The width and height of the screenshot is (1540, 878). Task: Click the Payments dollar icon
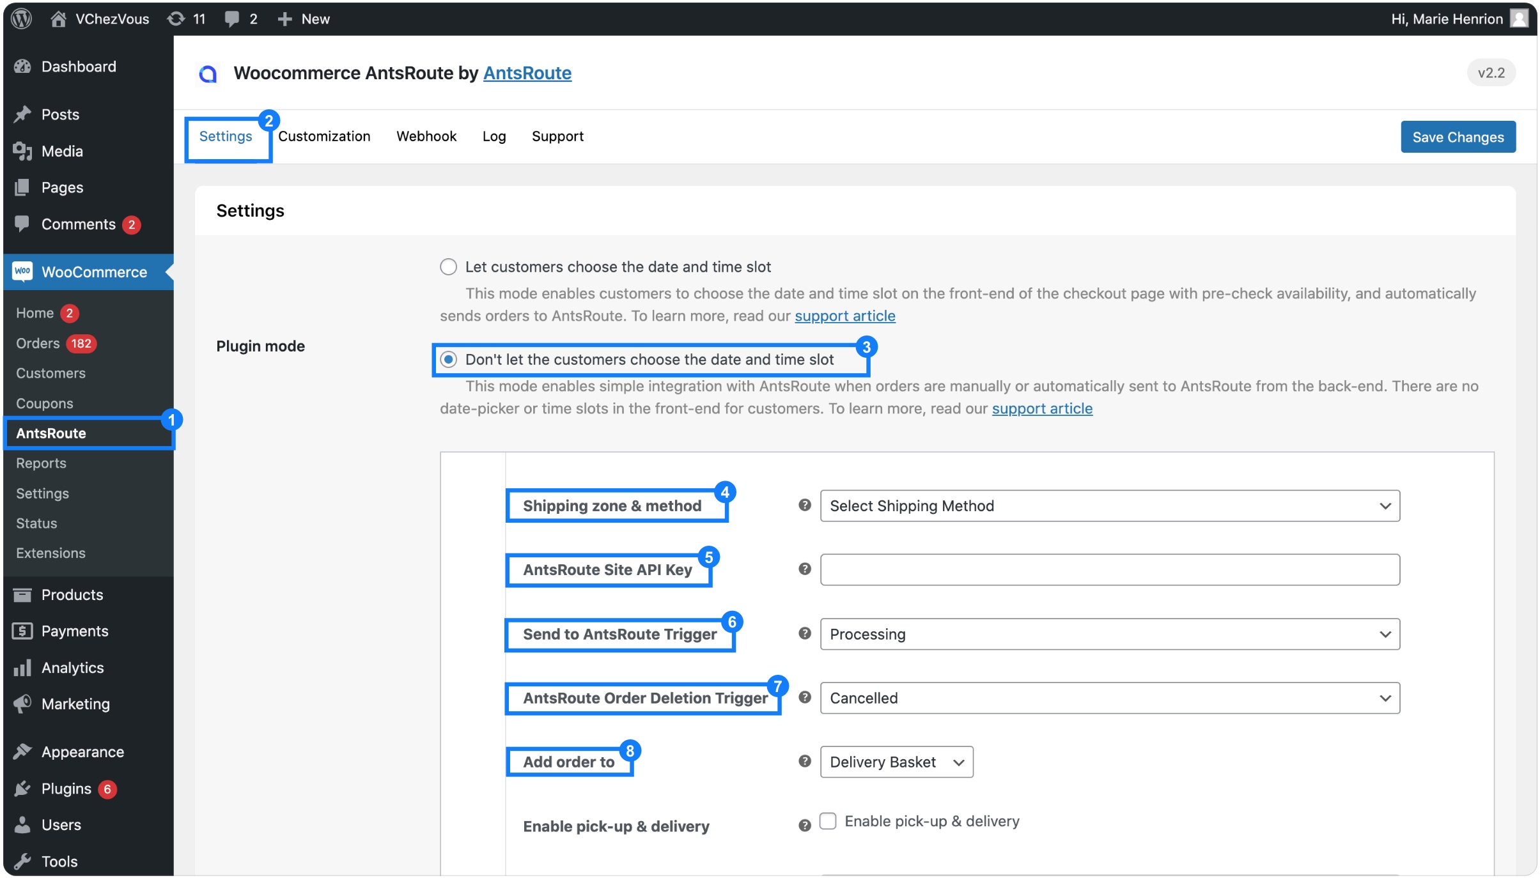[x=22, y=631]
